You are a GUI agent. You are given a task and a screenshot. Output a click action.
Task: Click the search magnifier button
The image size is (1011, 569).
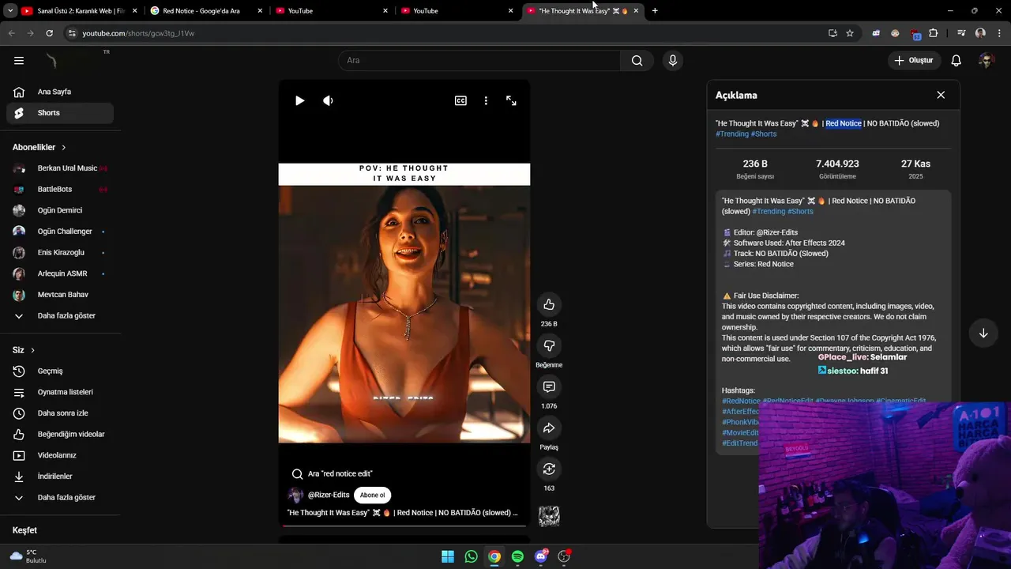pos(637,60)
